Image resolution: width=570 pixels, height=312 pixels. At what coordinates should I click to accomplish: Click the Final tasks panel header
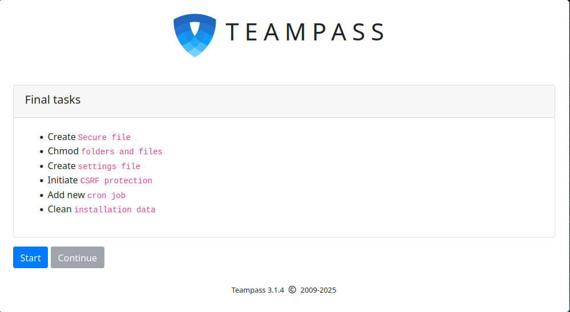click(x=52, y=100)
